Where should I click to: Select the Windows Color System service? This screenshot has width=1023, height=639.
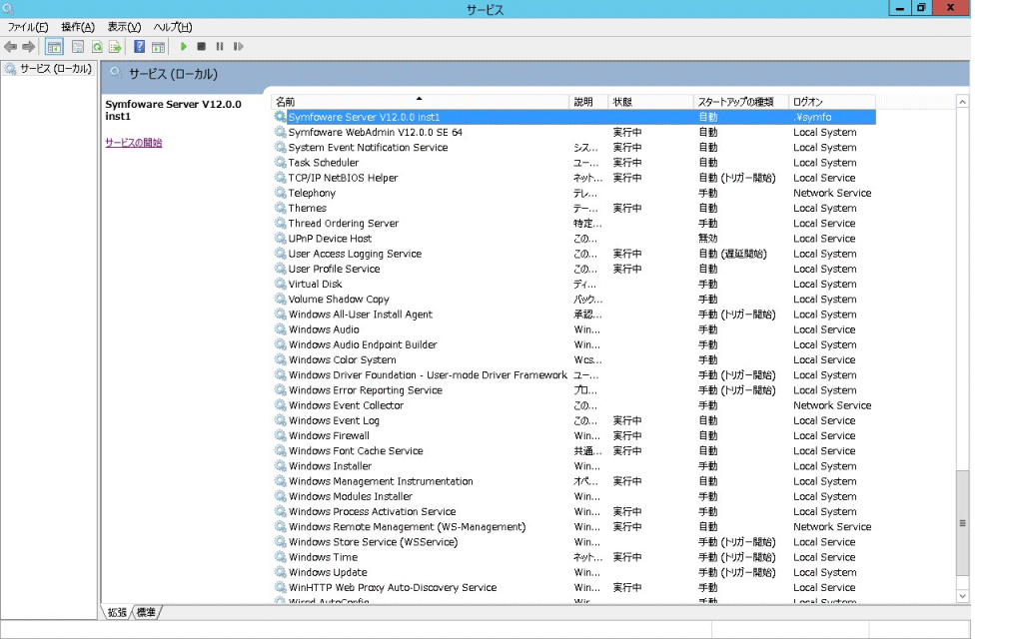574,359
